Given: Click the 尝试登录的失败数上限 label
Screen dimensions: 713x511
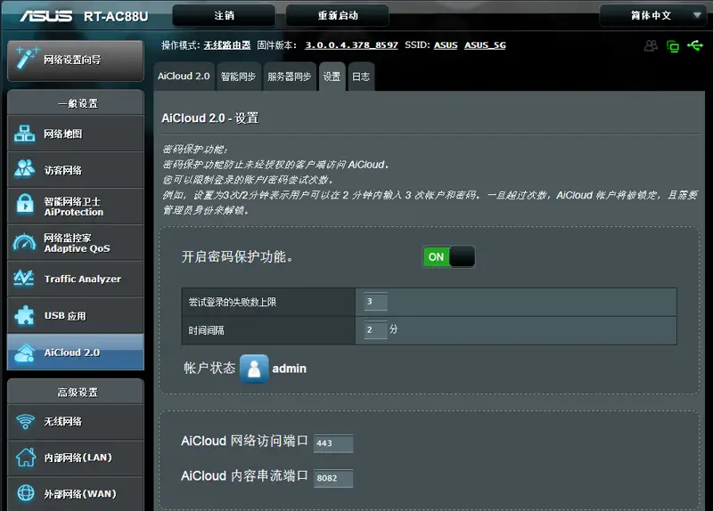Looking at the screenshot, I should [233, 302].
